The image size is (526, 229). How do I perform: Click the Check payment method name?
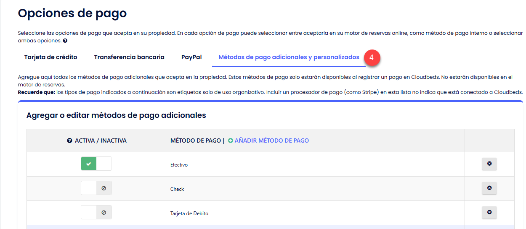click(177, 189)
